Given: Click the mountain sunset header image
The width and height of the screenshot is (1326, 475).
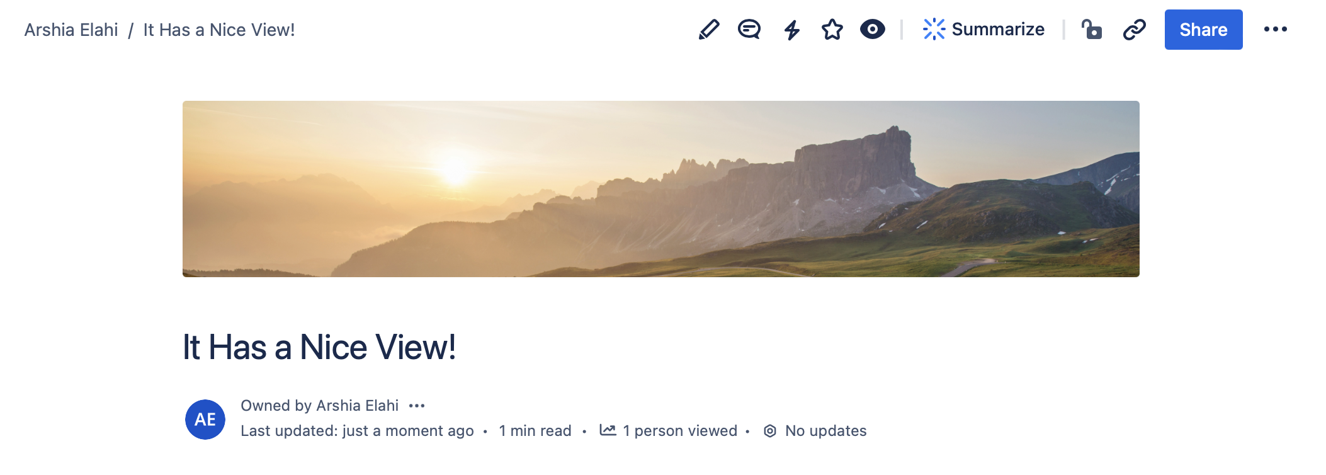Looking at the screenshot, I should click(x=661, y=189).
